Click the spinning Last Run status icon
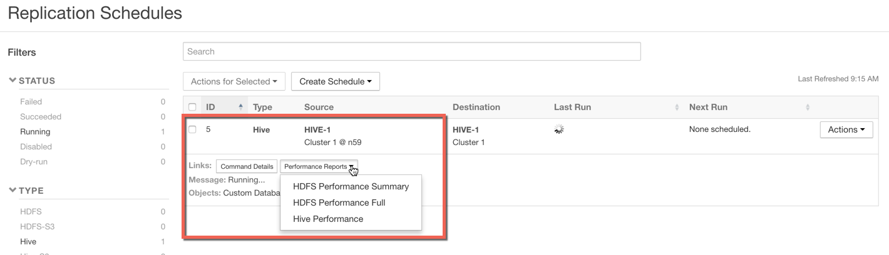The width and height of the screenshot is (889, 255). [559, 129]
